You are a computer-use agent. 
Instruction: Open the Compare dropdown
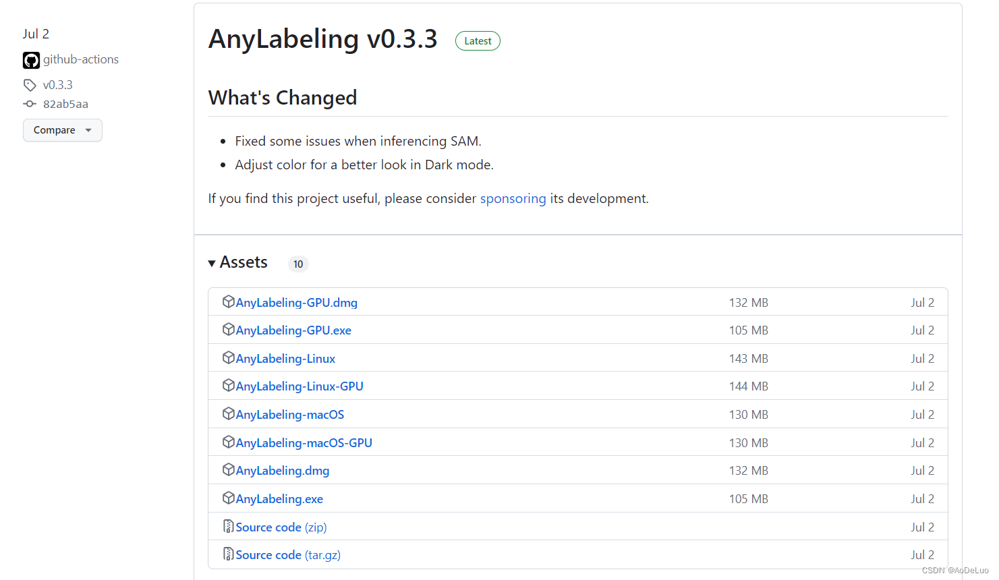click(x=63, y=130)
